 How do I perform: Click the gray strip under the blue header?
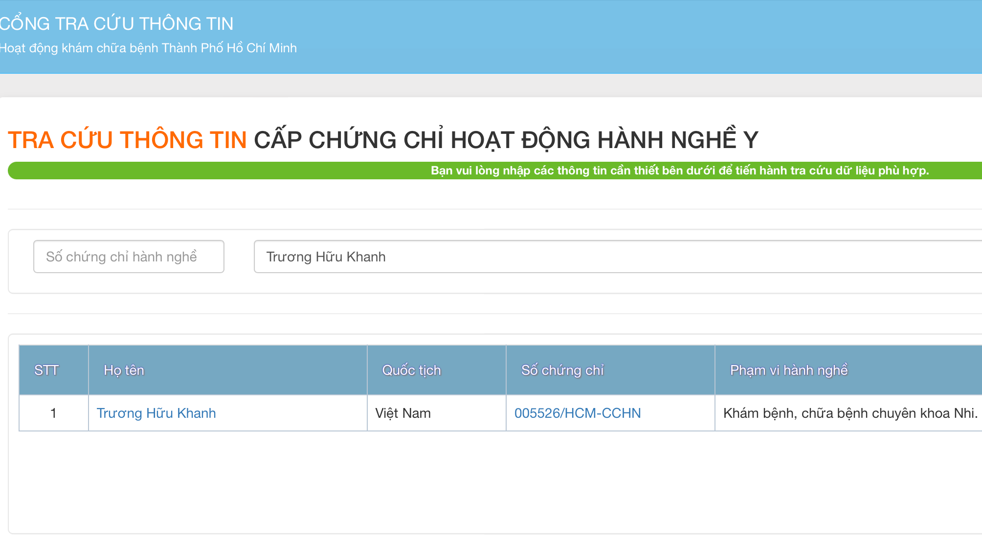coord(489,86)
